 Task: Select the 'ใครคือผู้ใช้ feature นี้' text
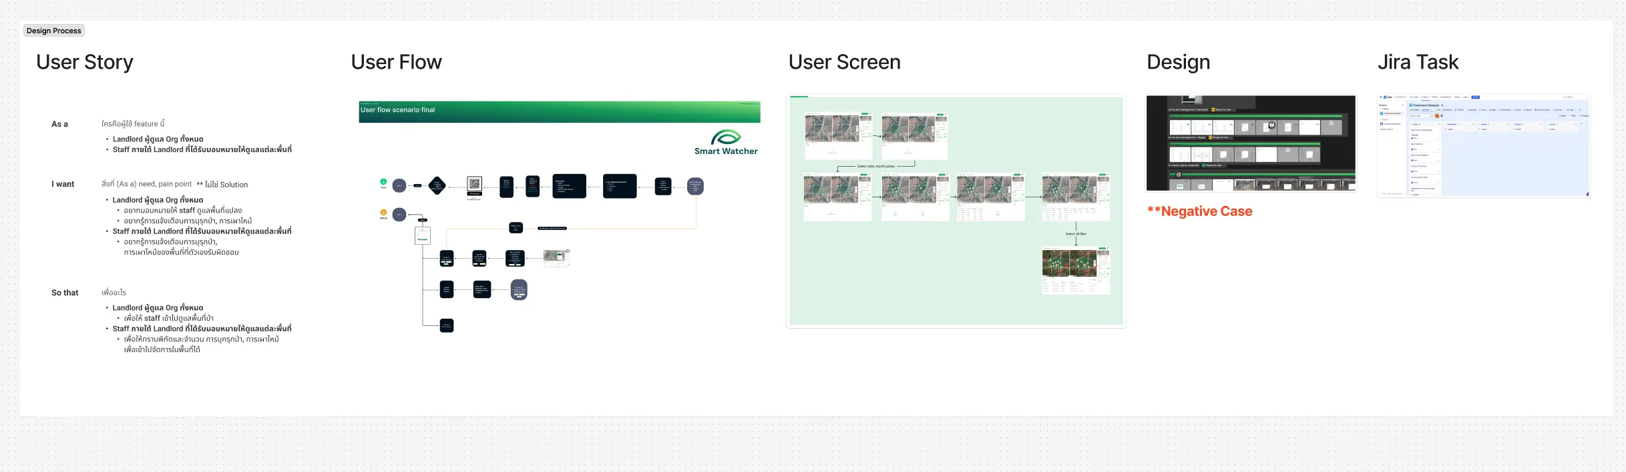pyautogui.click(x=133, y=124)
